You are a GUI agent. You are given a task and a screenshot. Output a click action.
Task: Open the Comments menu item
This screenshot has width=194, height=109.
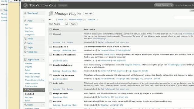(x=32, y=52)
